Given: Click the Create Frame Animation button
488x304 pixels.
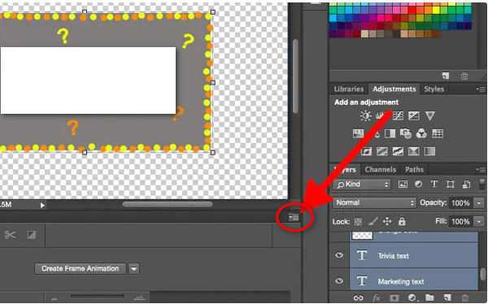Looking at the screenshot, I should 81,268.
